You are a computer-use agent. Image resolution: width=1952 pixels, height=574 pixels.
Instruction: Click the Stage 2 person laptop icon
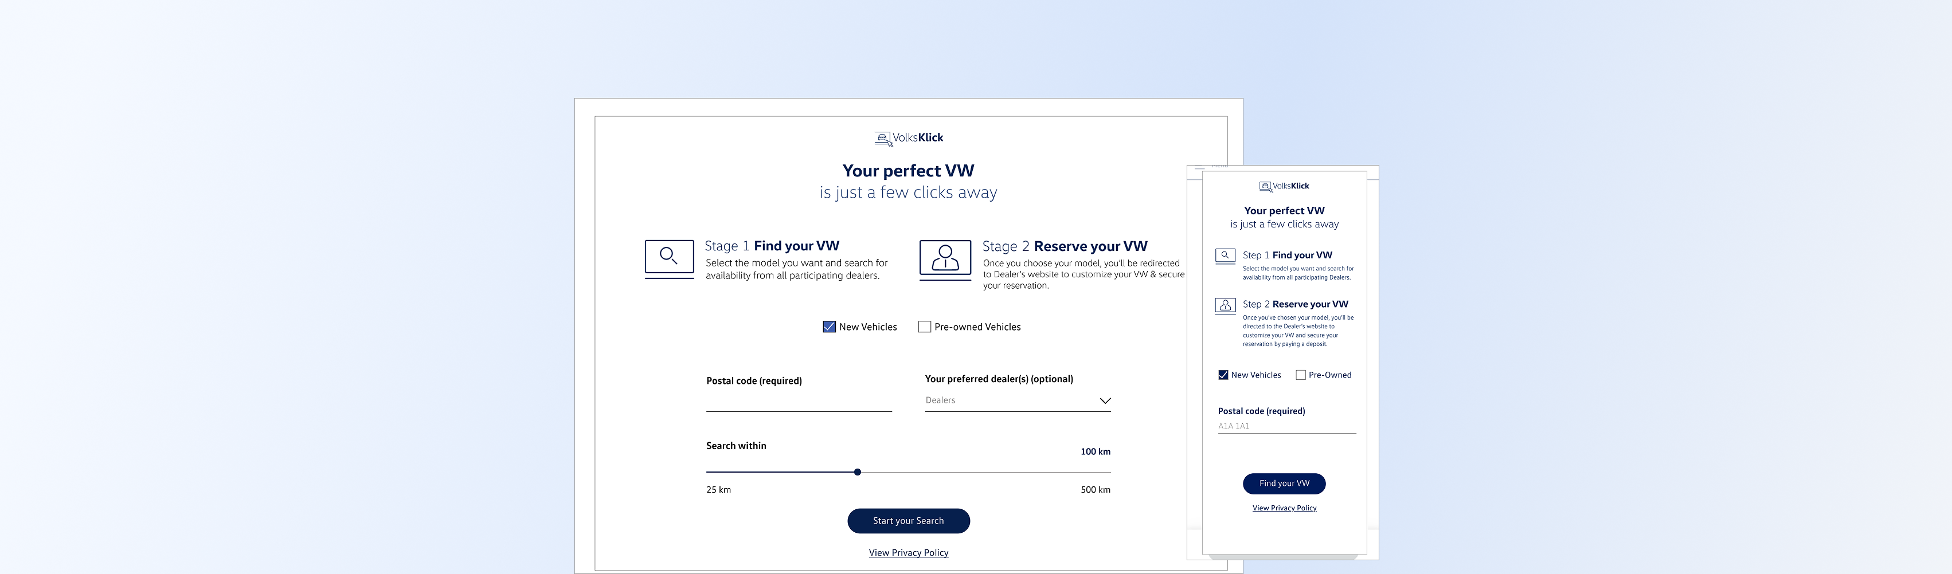(945, 260)
